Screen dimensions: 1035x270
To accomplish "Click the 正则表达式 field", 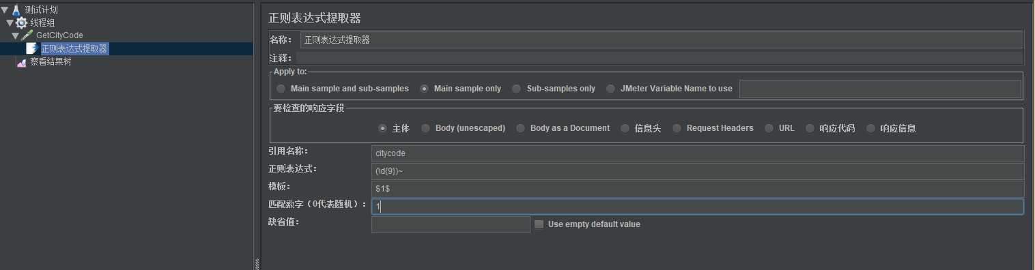I will point(698,171).
